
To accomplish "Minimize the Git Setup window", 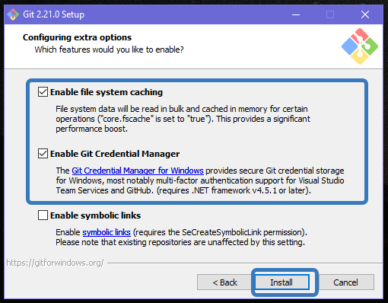I will [296, 14].
